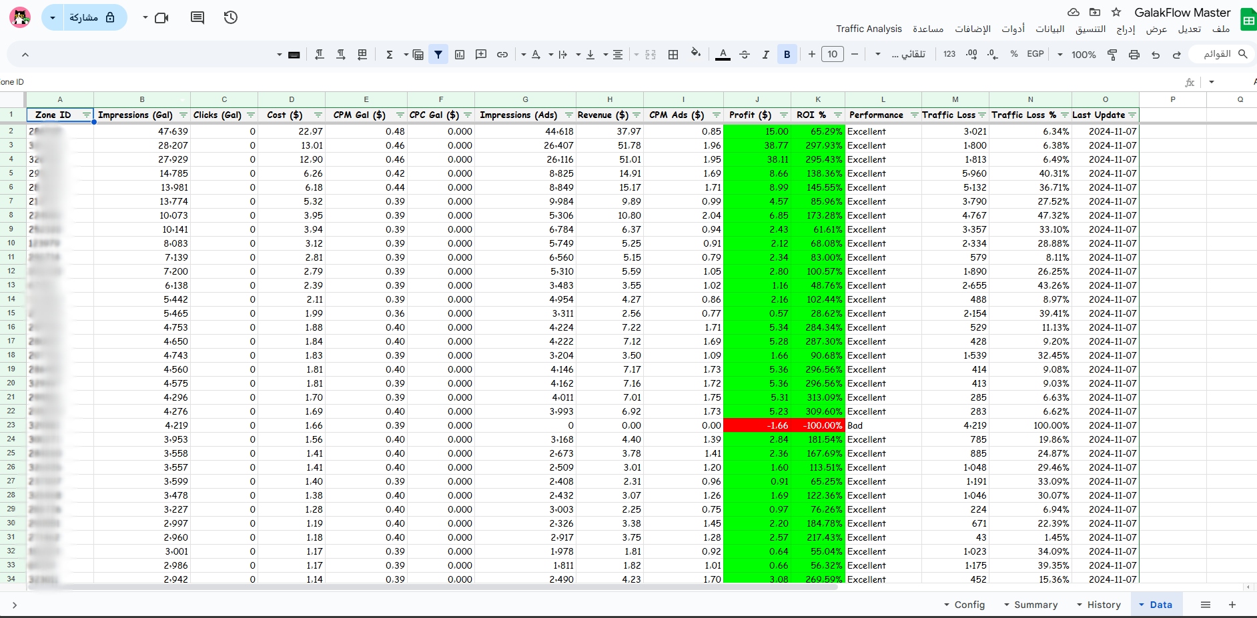Toggle the active filter funnel
Viewport: 1257px width, 618px height.
pyautogui.click(x=438, y=55)
